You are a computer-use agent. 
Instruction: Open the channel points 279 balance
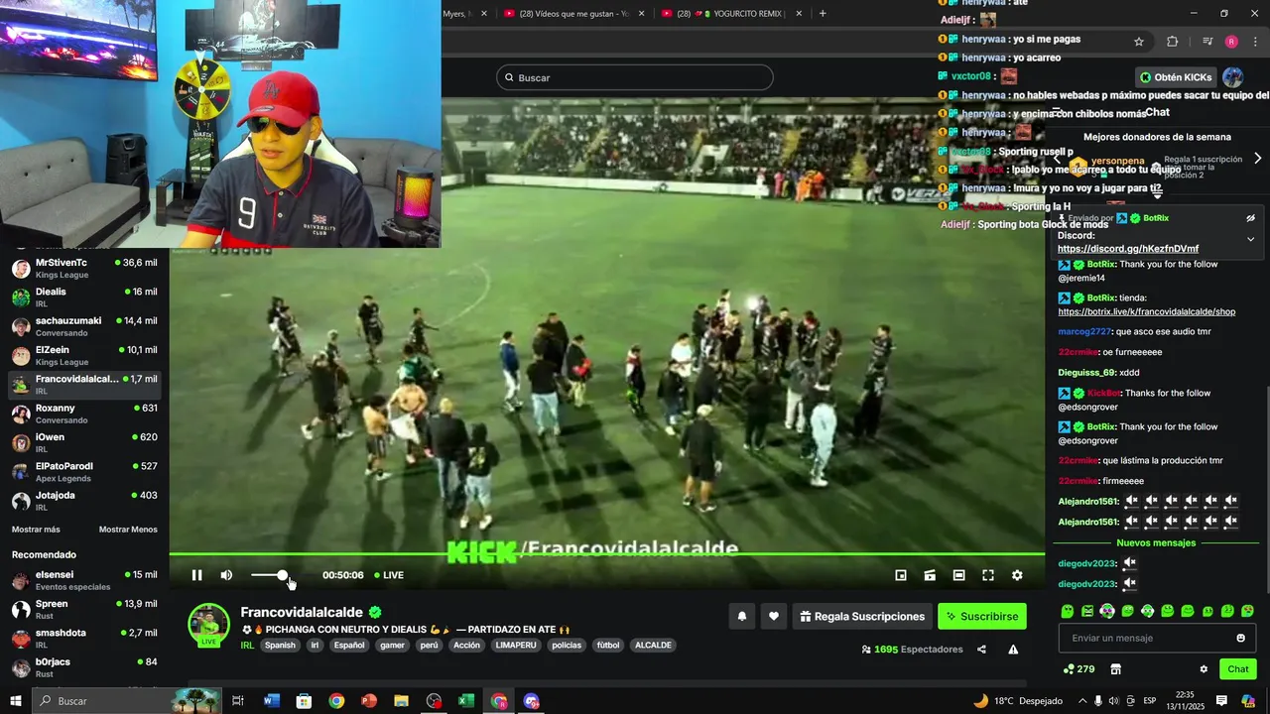coord(1079,669)
